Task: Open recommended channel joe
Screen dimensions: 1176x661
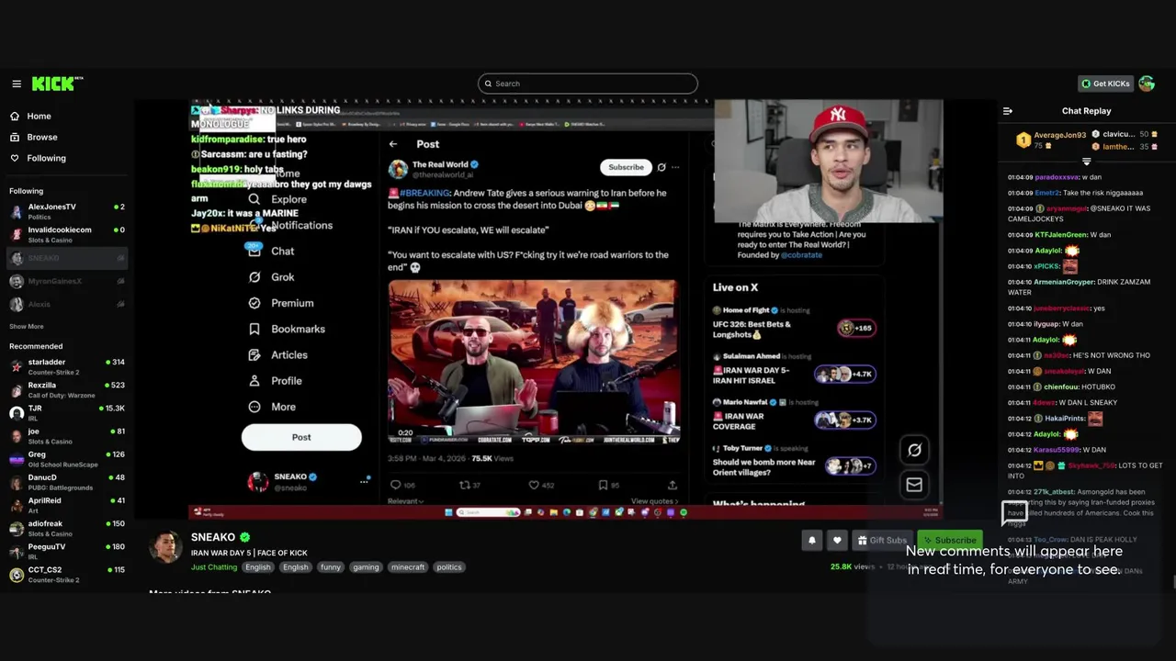Action: click(x=66, y=435)
